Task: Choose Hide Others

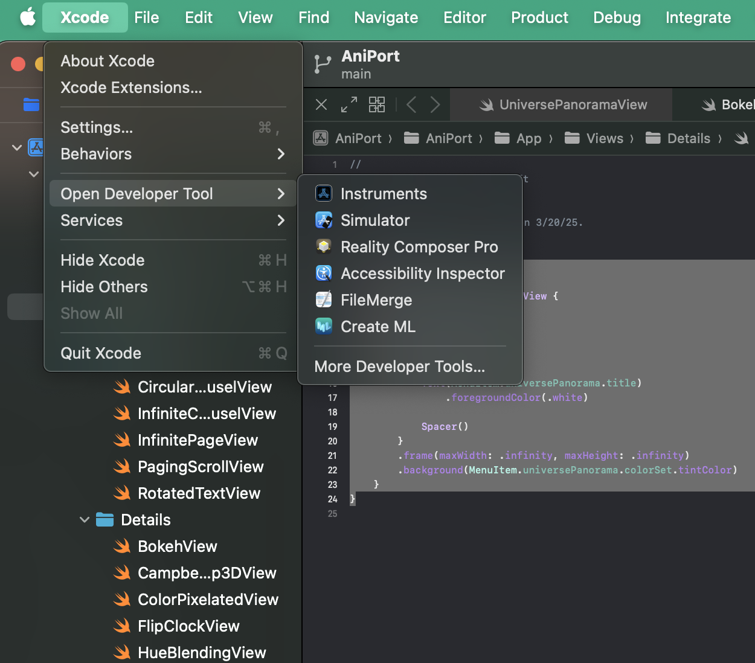Action: 173,287
